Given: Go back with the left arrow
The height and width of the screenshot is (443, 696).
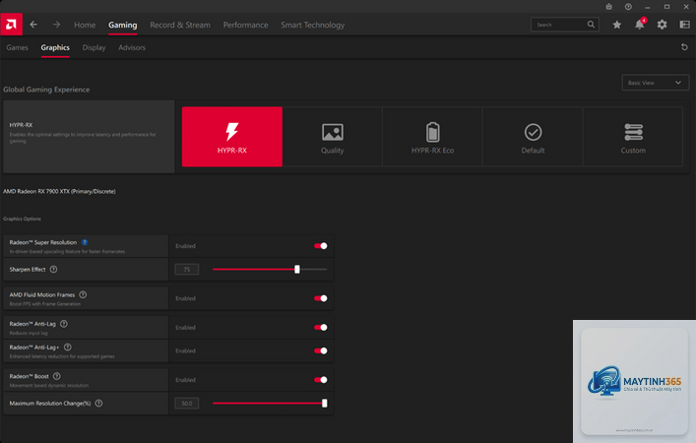Looking at the screenshot, I should click(x=33, y=25).
